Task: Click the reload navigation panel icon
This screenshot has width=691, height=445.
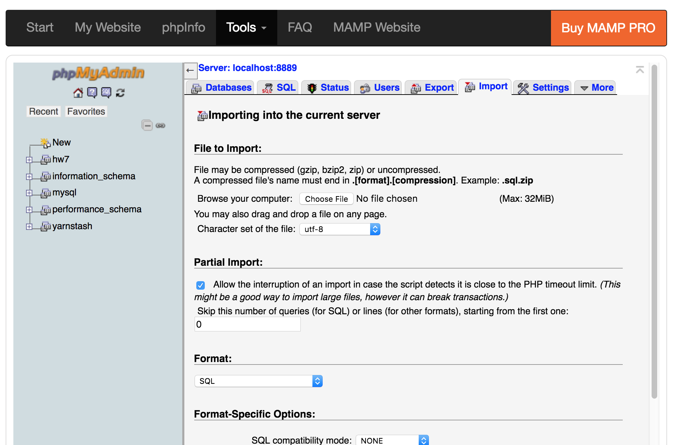Action: coord(120,93)
